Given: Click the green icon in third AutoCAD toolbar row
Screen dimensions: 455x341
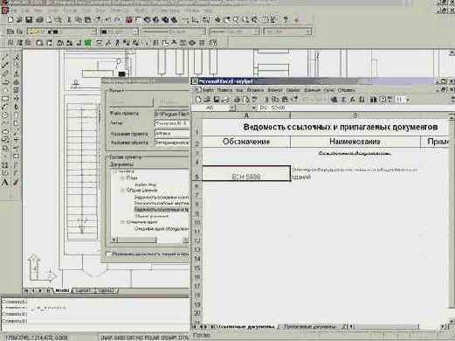Looking at the screenshot, I should 87,43.
